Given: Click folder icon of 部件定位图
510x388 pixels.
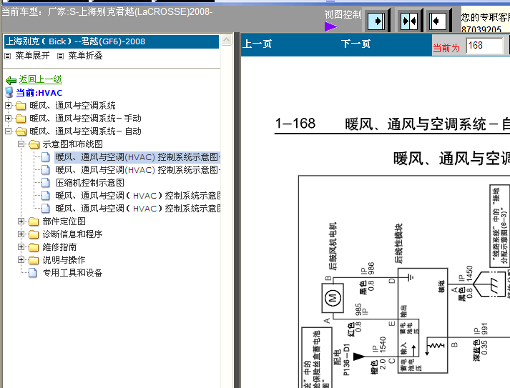Looking at the screenshot, I should [x=34, y=222].
